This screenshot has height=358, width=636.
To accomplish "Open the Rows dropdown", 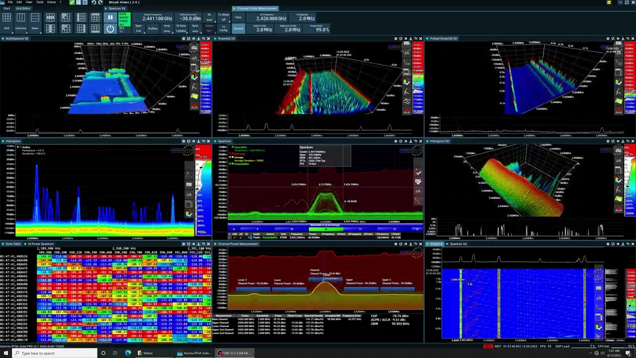I will click(x=35, y=28).
